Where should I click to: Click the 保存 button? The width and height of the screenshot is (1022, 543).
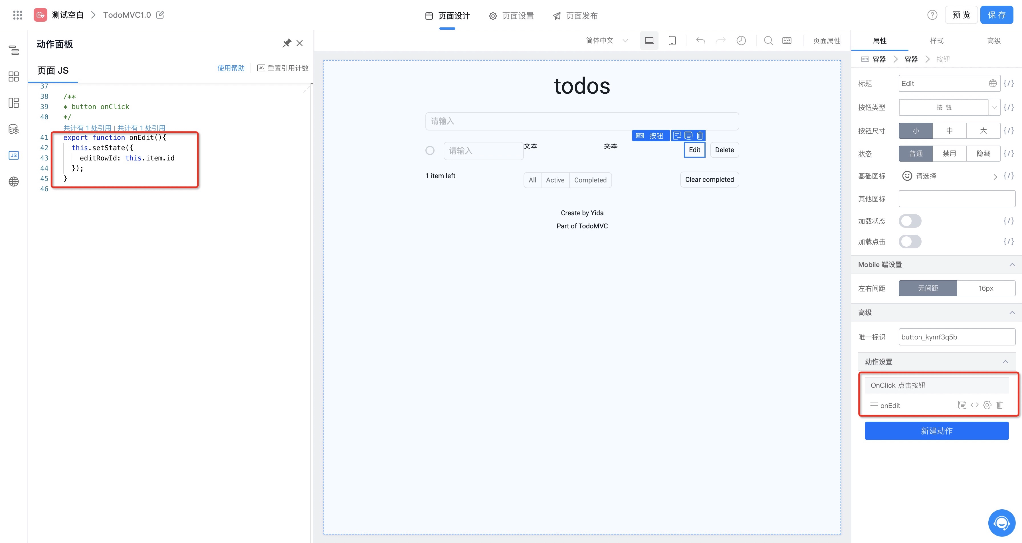[996, 15]
